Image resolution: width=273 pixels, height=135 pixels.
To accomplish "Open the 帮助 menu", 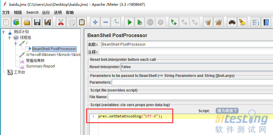I will [70, 12].
